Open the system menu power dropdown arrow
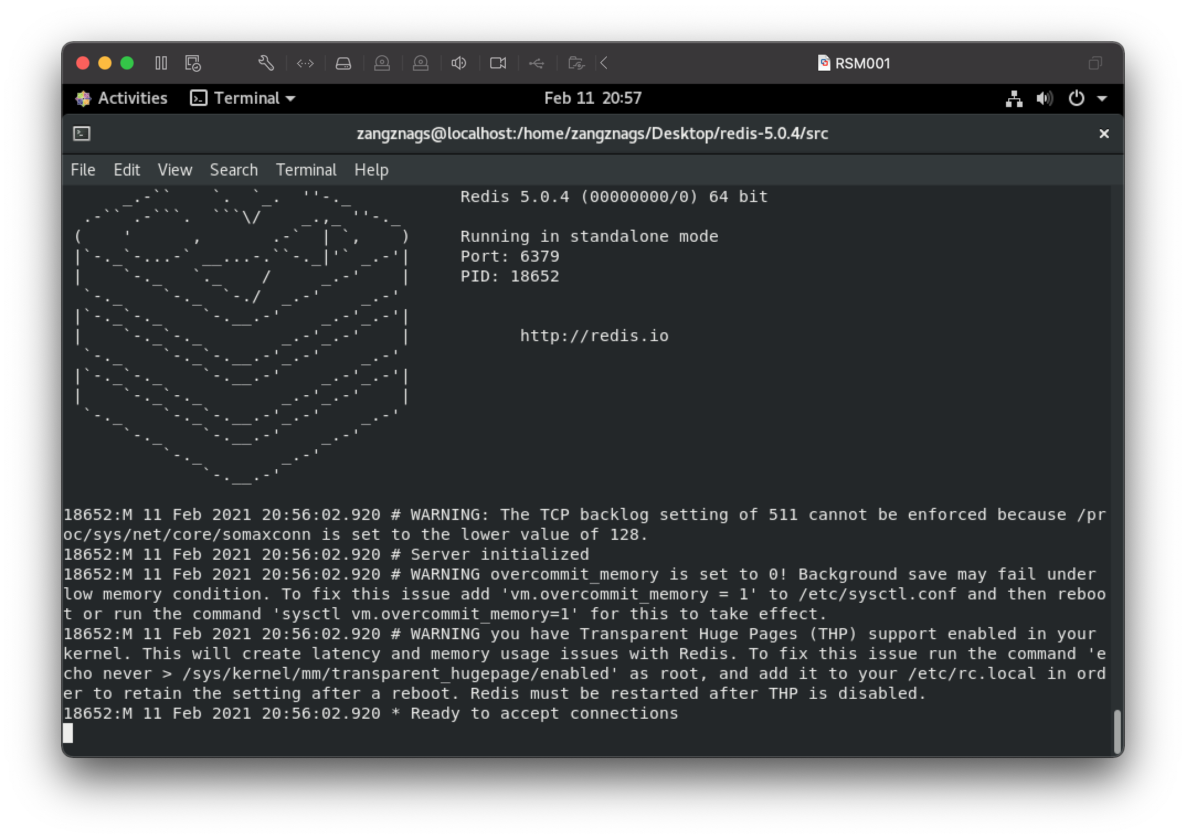The height and width of the screenshot is (839, 1186). pyautogui.click(x=1102, y=99)
